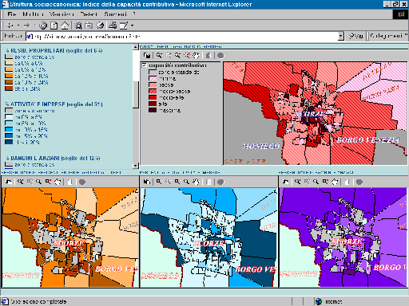Click the darkest red 'massima' legend swatch
Viewport: 409px width, 306px height.
[153, 110]
